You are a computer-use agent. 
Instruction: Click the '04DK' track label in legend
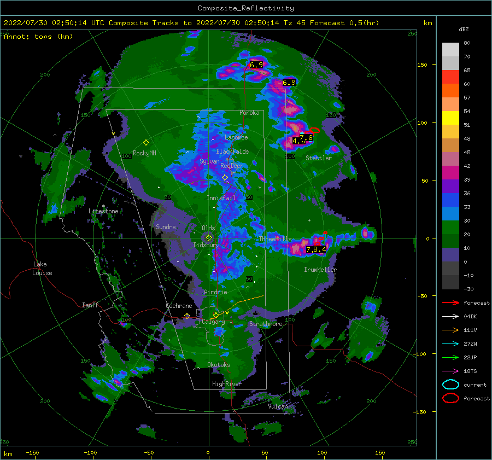[x=470, y=317]
